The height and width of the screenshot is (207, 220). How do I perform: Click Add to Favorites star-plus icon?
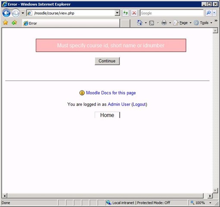[x=14, y=22]
